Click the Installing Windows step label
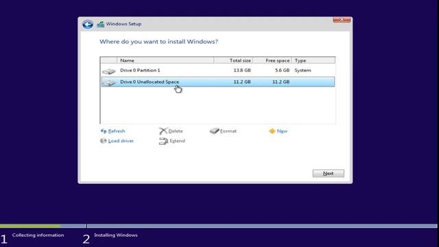Image resolution: width=439 pixels, height=247 pixels. [x=116, y=235]
